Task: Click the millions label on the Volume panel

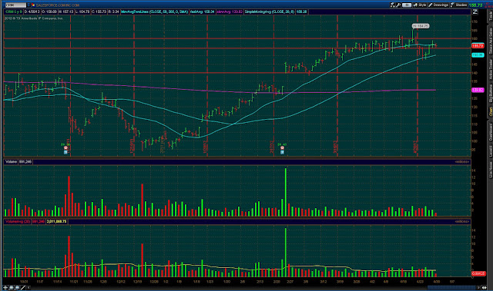Action: 462,162
